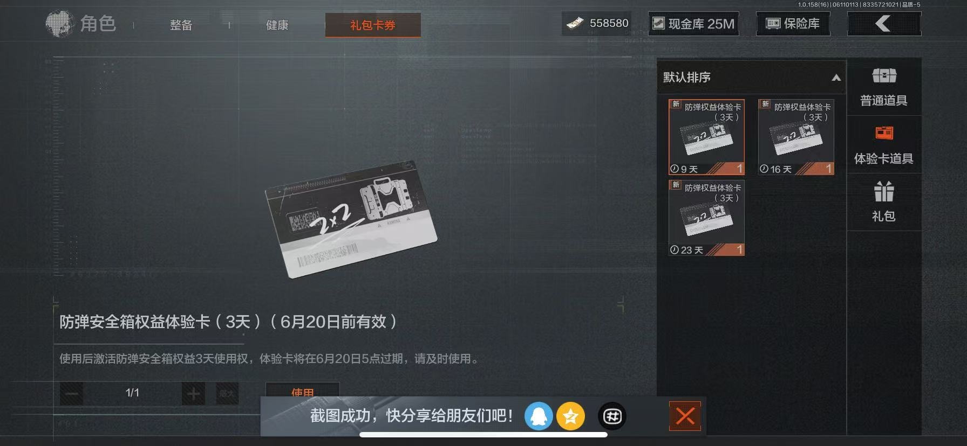Switch to the 整备 tab
The width and height of the screenshot is (967, 446).
tap(181, 25)
